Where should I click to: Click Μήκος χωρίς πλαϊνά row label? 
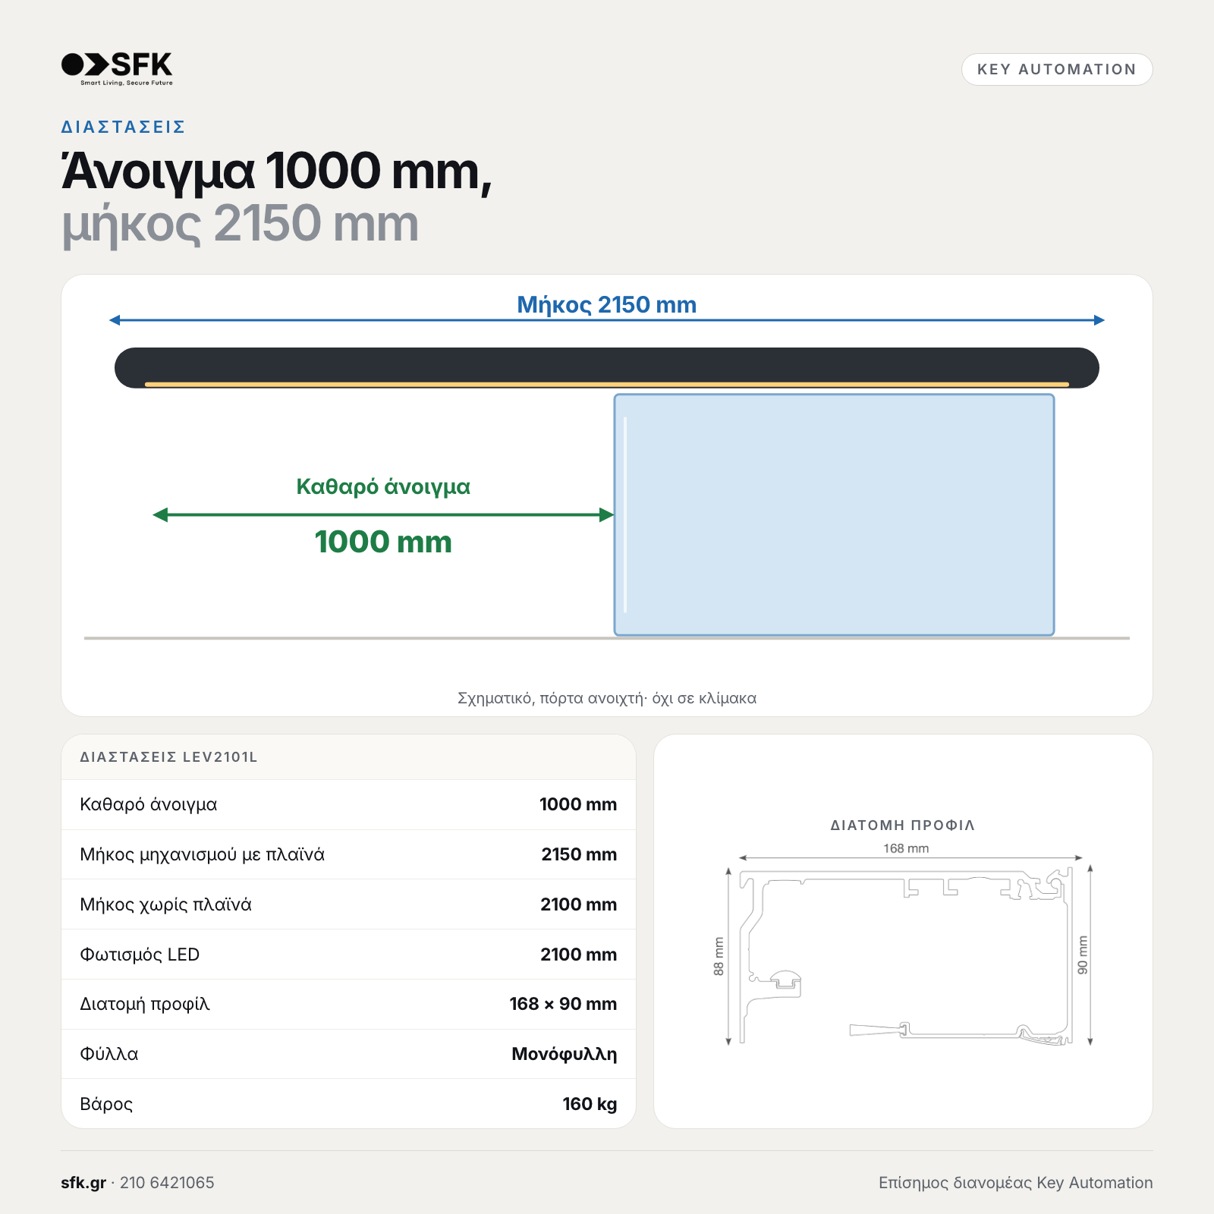coord(165,904)
